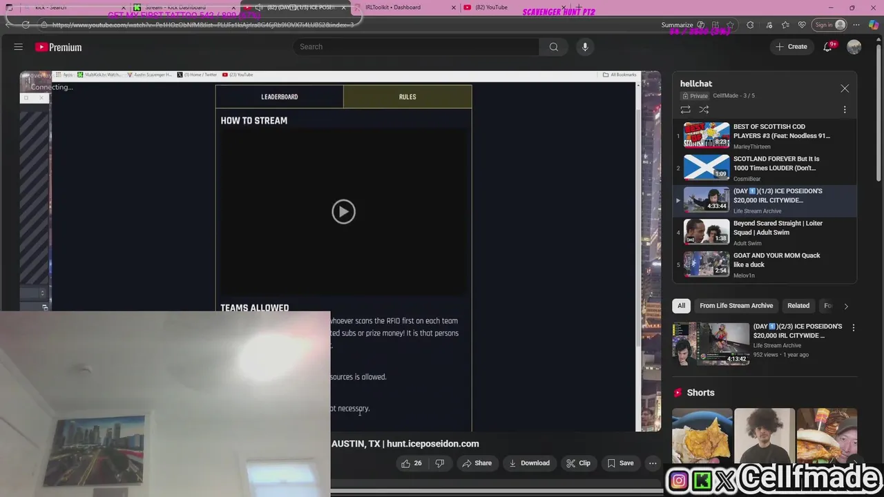Open MarleyThirteen channel name in playlist
Image resolution: width=884 pixels, height=497 pixels.
click(751, 147)
